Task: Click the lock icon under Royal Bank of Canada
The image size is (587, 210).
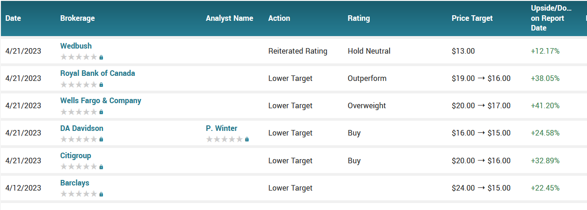Action: [101, 85]
